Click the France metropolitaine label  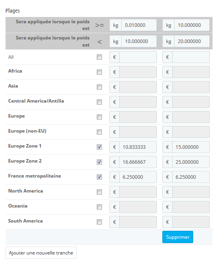(x=35, y=176)
